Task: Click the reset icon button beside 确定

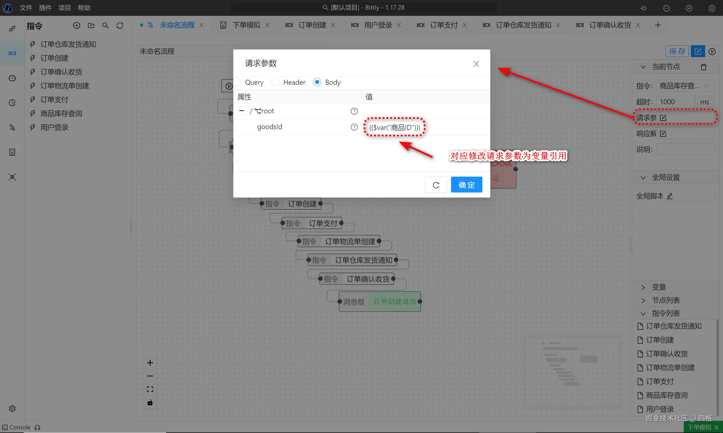Action: [435, 185]
